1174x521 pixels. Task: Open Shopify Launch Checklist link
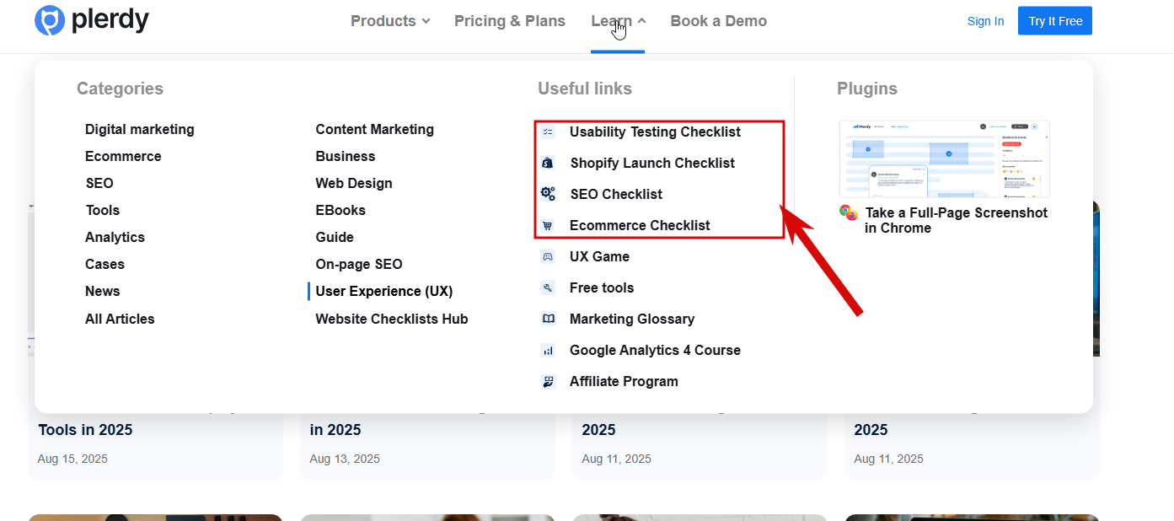click(652, 163)
